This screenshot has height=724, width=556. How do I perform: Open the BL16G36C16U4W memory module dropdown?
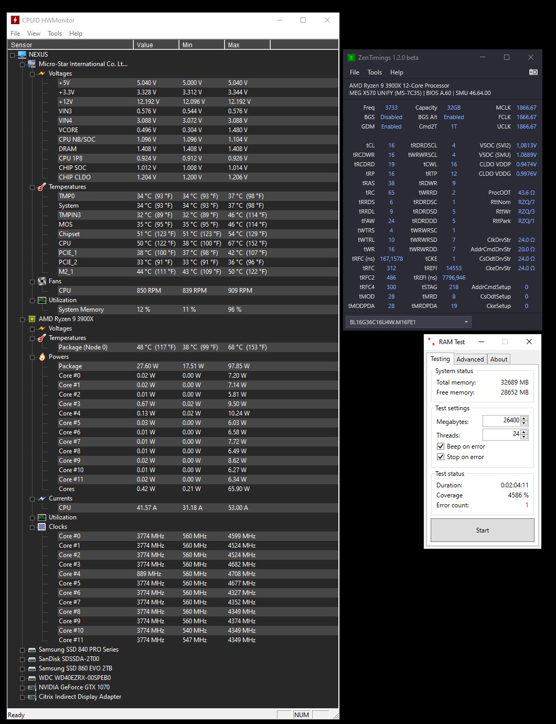pos(466,322)
